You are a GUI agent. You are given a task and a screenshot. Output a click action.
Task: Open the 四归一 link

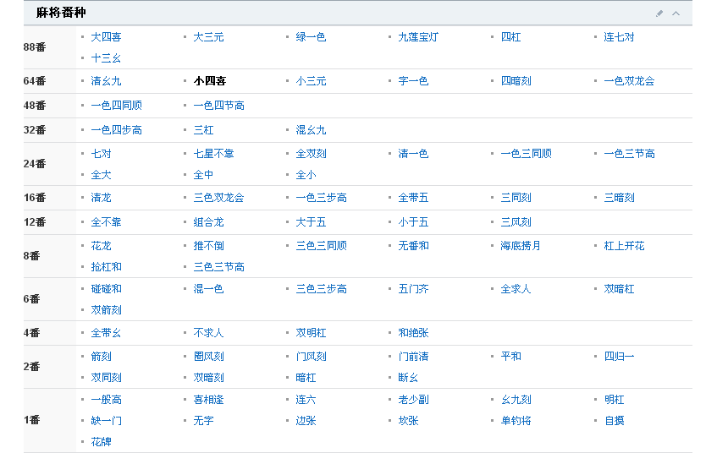coord(619,356)
